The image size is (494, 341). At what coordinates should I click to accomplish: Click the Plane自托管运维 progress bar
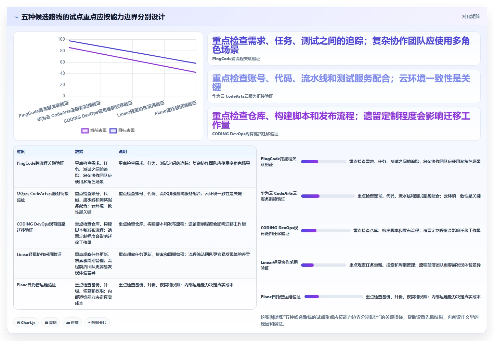pyautogui.click(x=334, y=297)
